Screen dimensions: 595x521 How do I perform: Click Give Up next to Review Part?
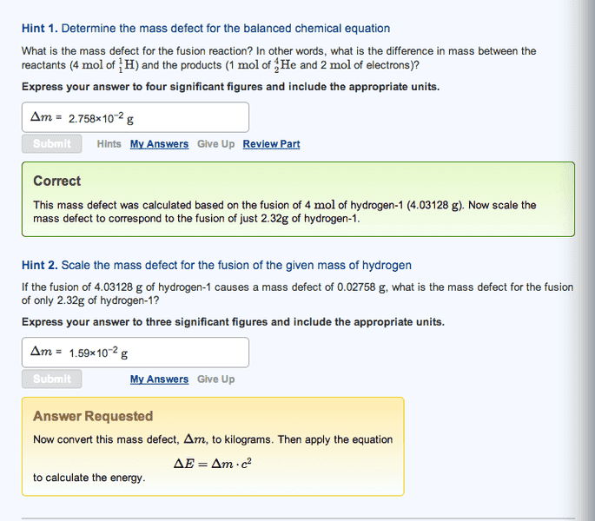click(x=215, y=144)
